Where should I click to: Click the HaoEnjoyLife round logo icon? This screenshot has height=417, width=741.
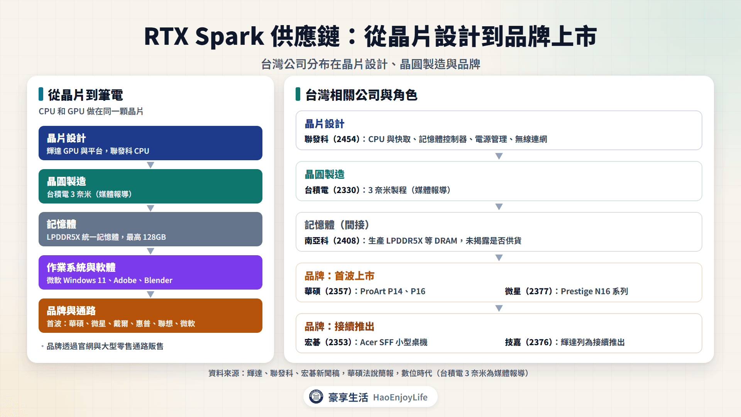point(316,397)
